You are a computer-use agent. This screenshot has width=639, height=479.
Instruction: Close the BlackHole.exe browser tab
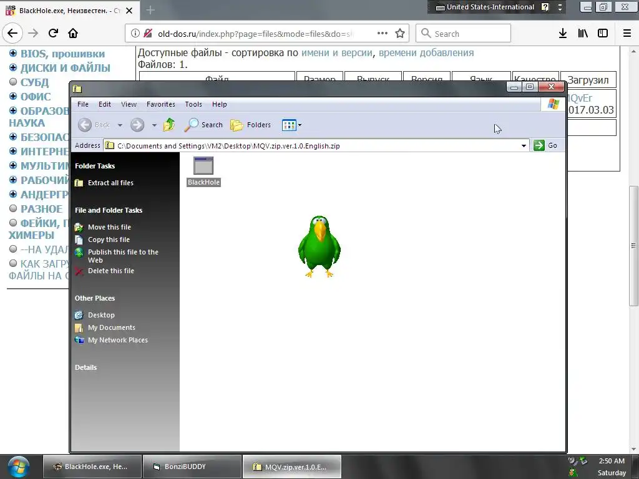[129, 11]
